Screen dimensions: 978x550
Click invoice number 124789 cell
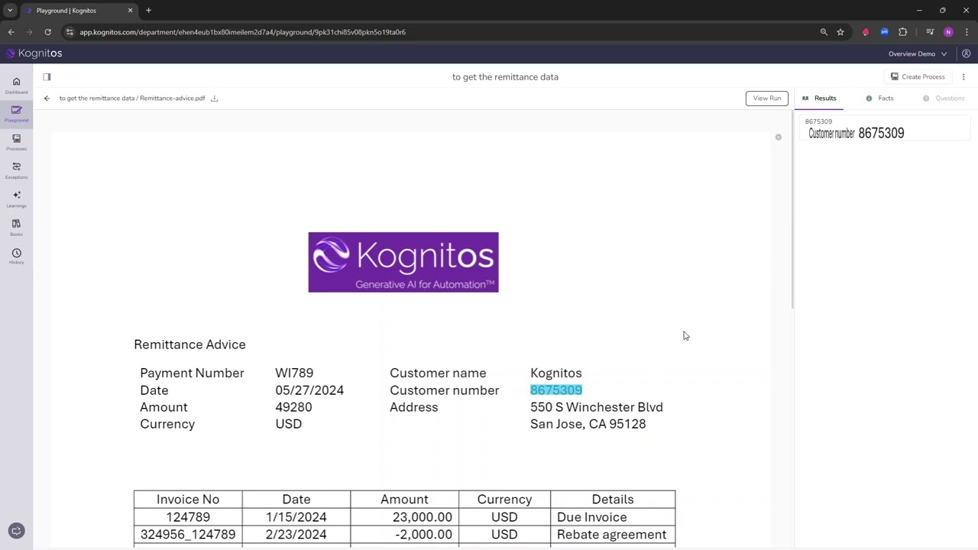tap(188, 517)
